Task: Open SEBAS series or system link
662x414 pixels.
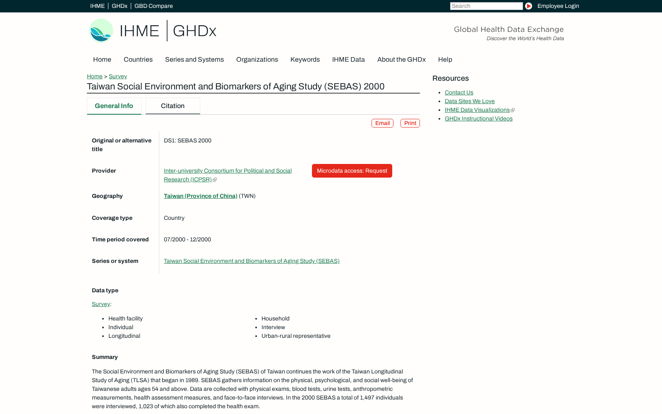Action: point(252,261)
